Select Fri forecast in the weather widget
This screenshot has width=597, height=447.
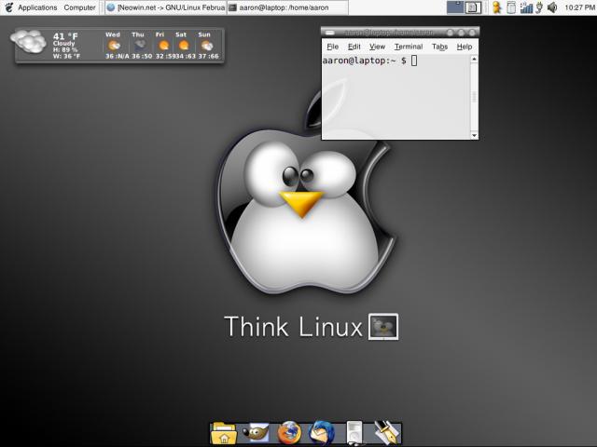pos(162,46)
